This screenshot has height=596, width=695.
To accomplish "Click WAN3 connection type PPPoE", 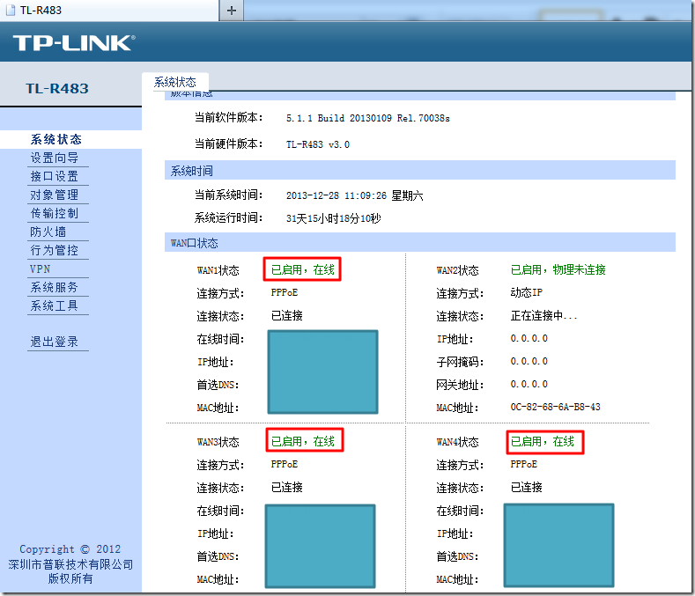I will pyautogui.click(x=285, y=464).
